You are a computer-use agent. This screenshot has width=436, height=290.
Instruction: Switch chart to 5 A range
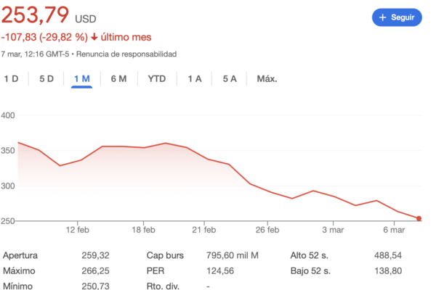[x=230, y=79]
